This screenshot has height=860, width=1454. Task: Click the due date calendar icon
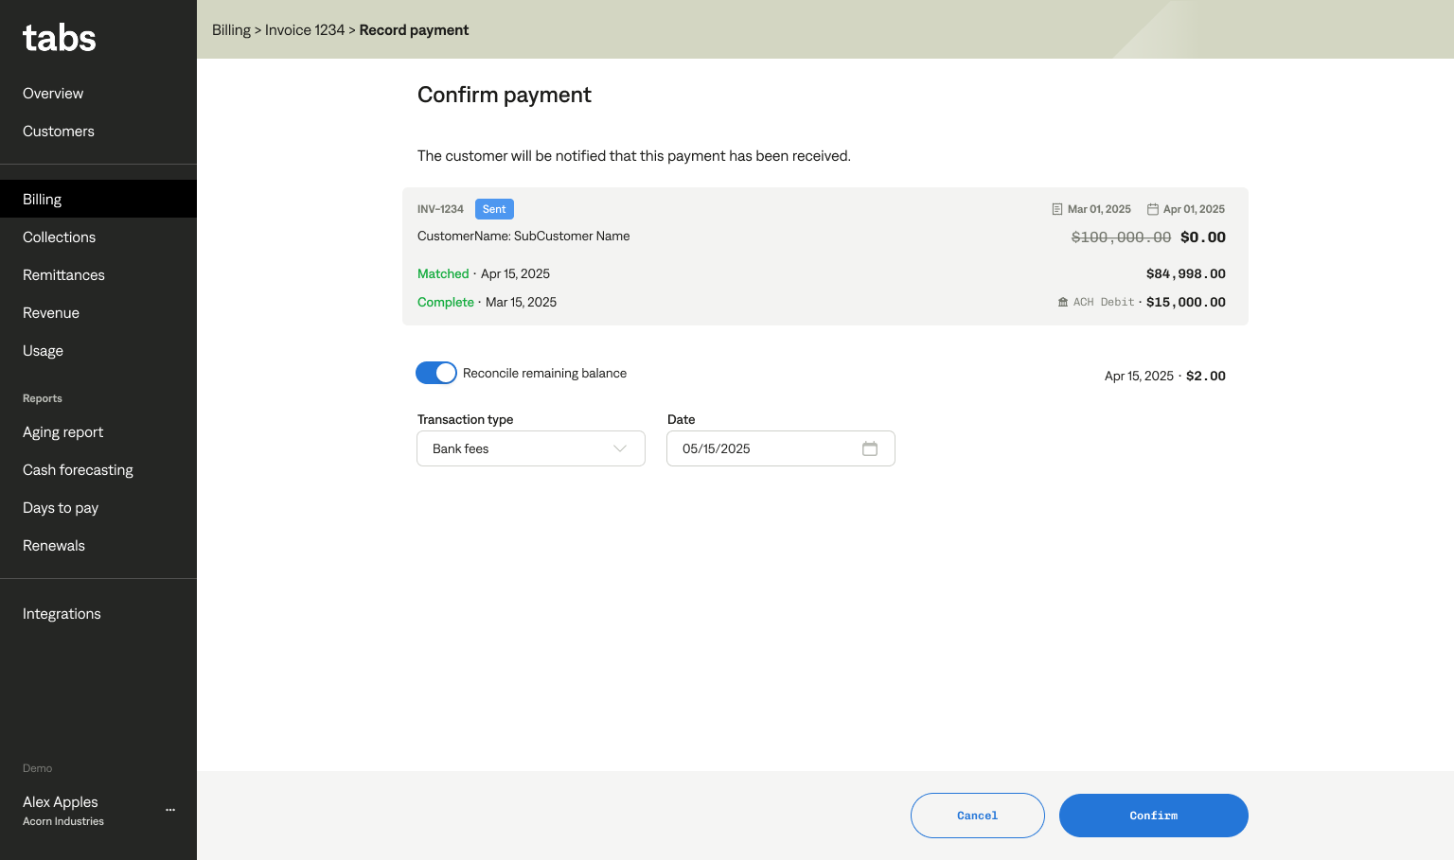(1153, 209)
